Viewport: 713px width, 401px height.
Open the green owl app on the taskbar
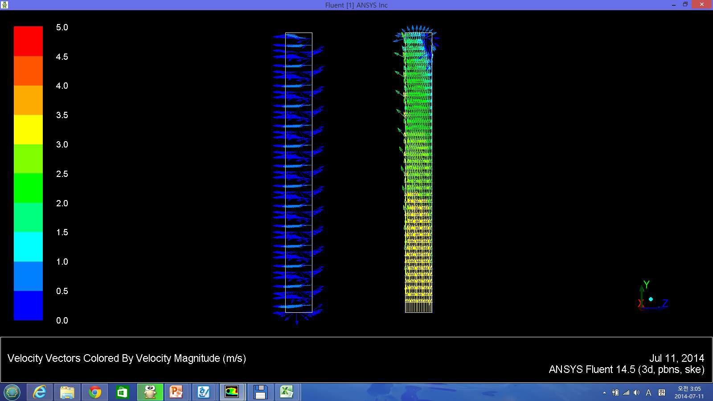coord(150,392)
